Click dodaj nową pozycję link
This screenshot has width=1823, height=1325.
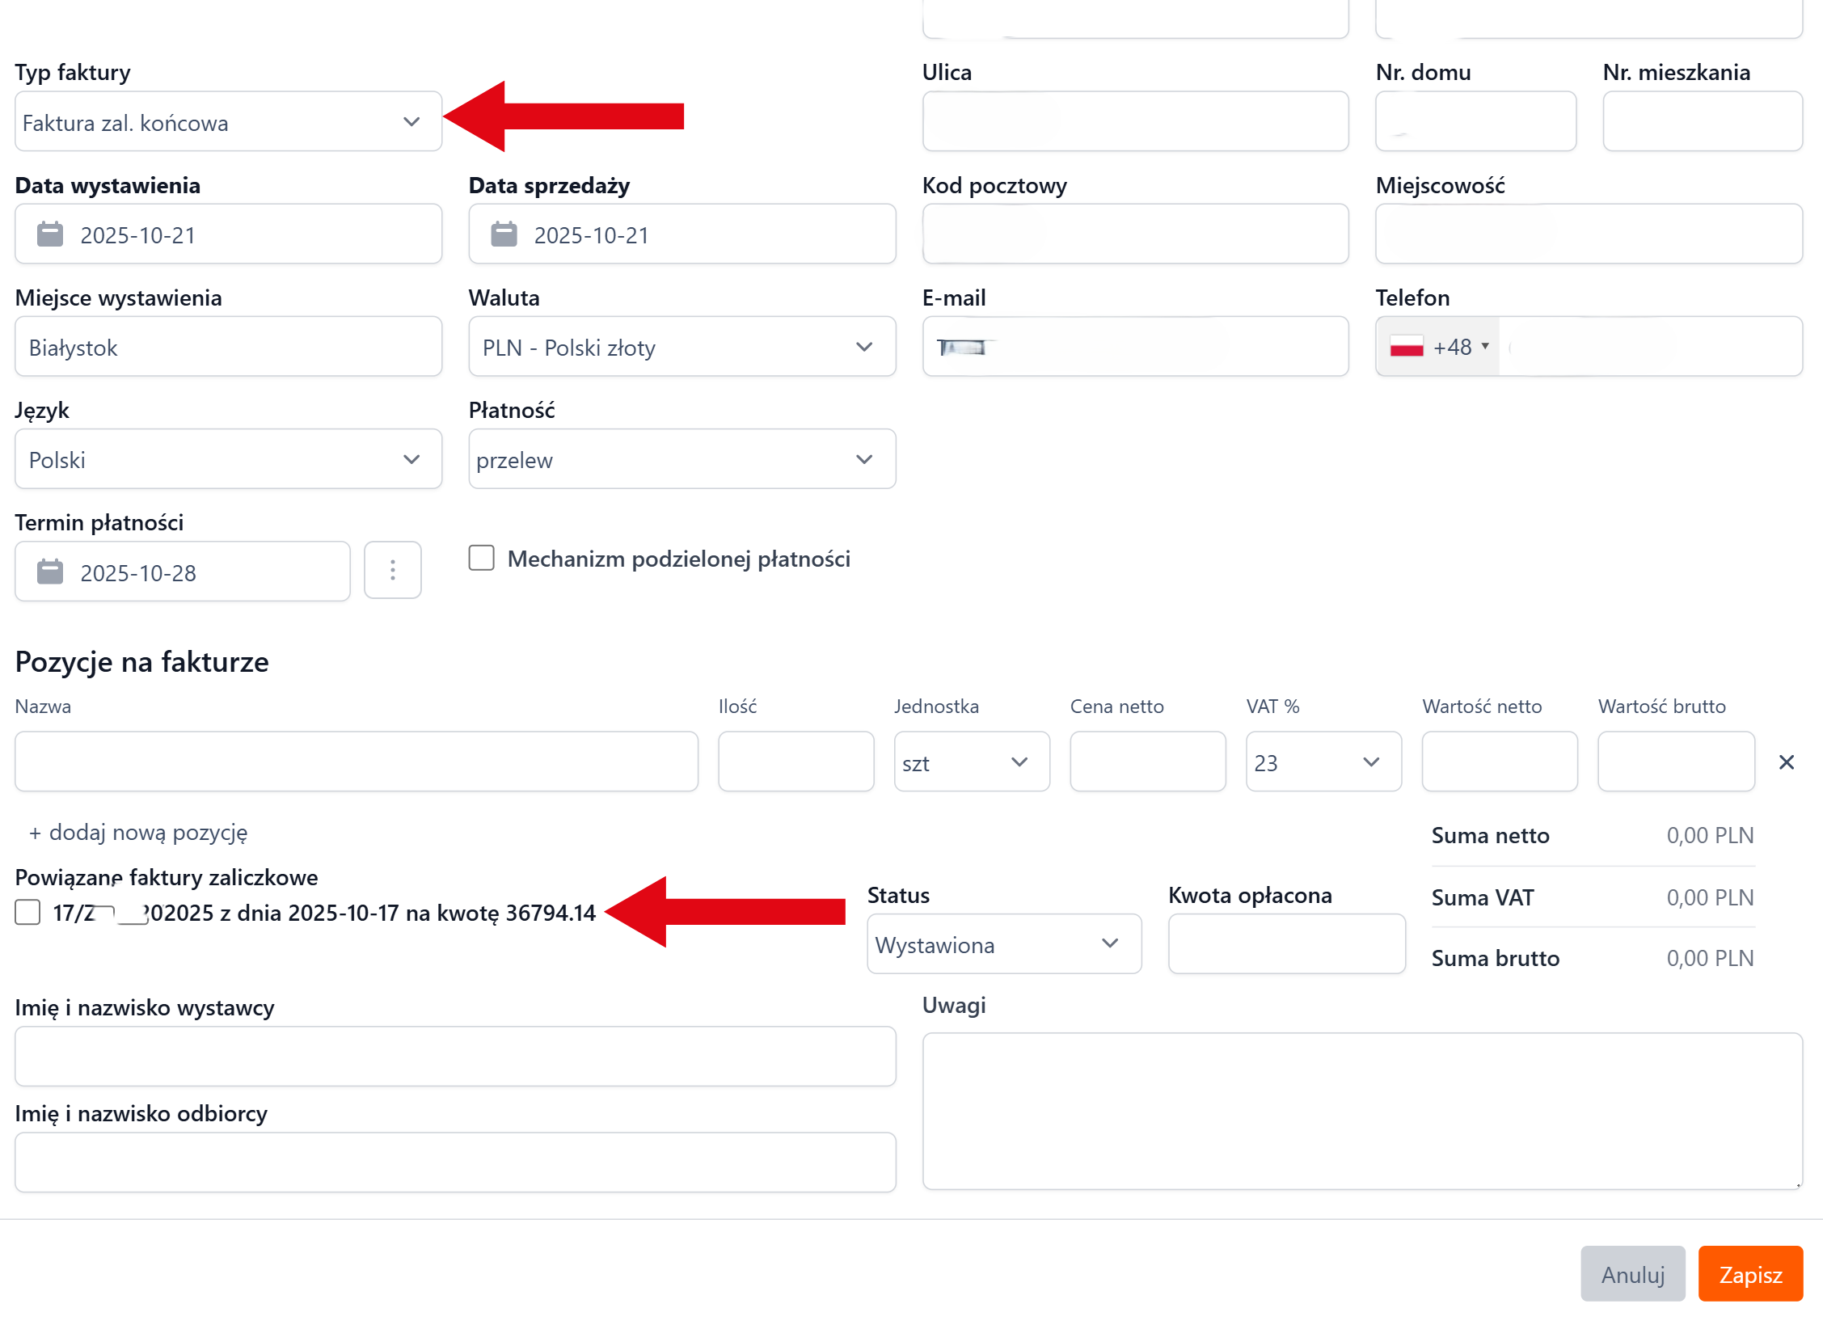(x=139, y=833)
